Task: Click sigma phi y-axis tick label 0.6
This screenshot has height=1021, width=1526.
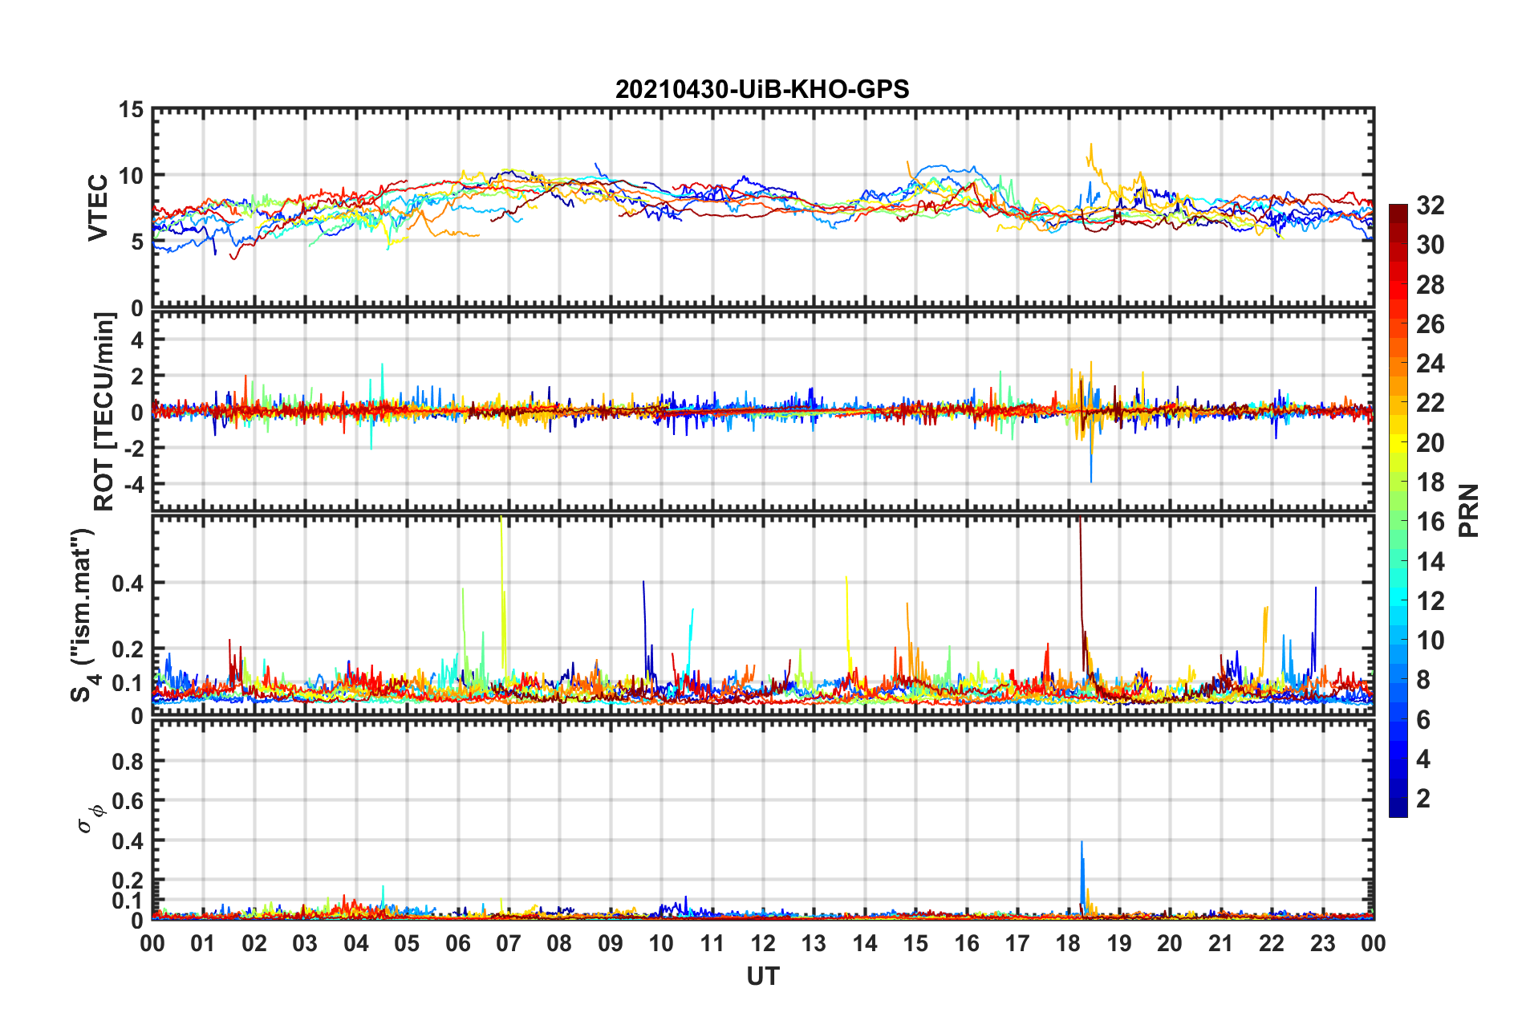Action: (x=128, y=801)
